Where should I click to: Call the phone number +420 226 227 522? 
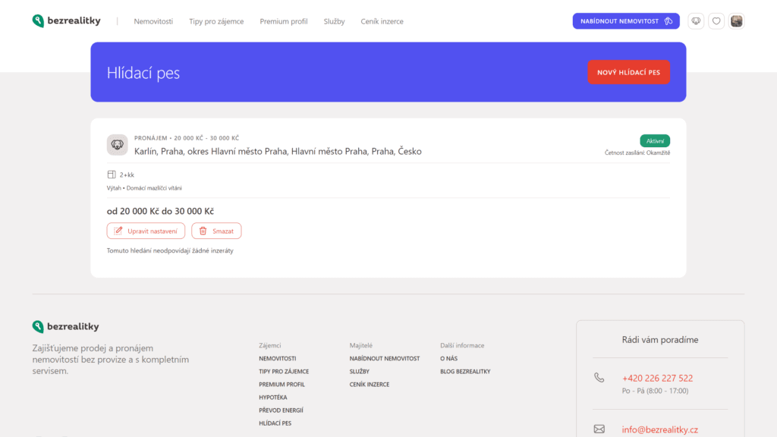coord(657,378)
